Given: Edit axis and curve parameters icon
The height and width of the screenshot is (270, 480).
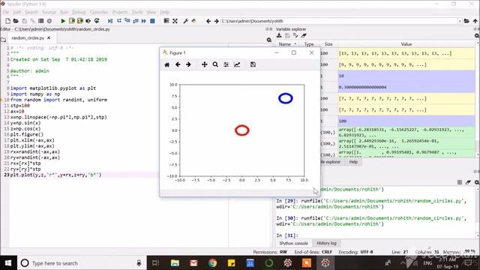Looking at the screenshot, I should click(237, 64).
